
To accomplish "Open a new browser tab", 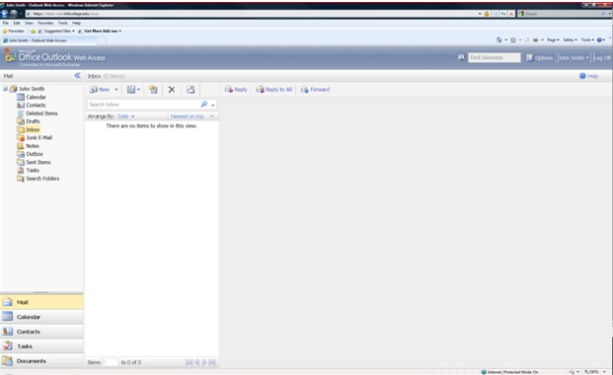I will 102,40.
